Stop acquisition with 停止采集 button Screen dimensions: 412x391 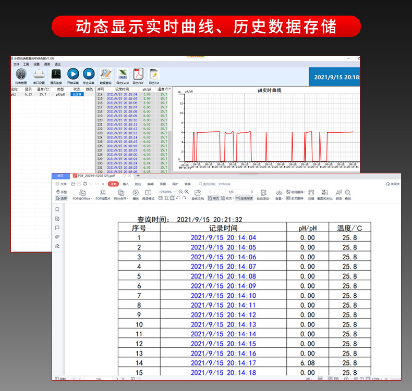[89, 74]
